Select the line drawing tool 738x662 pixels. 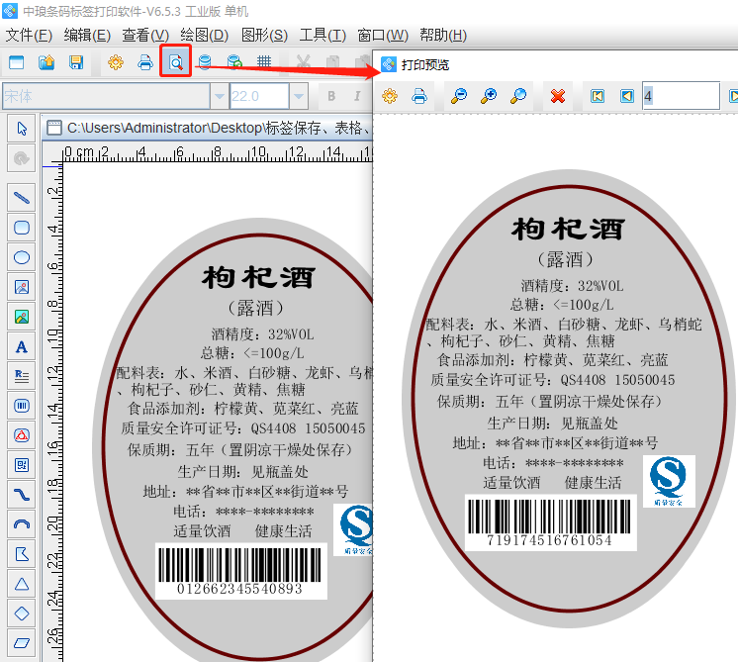click(x=22, y=198)
